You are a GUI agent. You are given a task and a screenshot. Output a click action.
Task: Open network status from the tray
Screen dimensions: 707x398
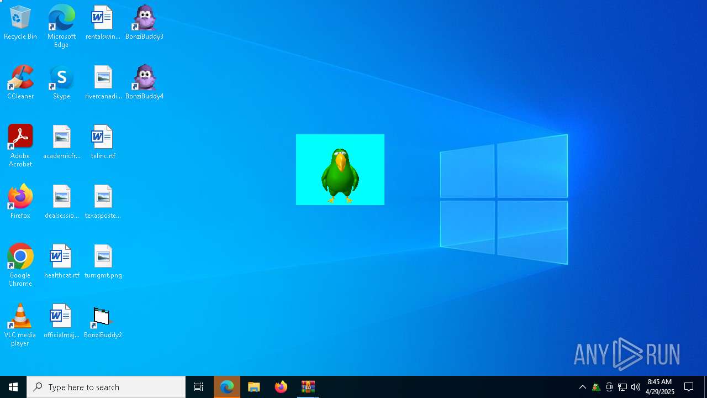[622, 387]
